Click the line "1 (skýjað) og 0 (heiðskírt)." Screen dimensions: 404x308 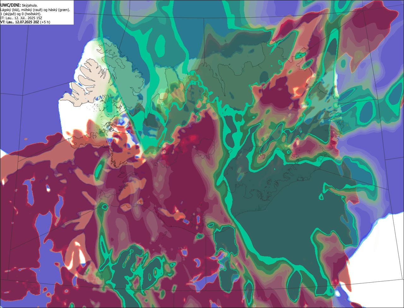(x=21, y=14)
